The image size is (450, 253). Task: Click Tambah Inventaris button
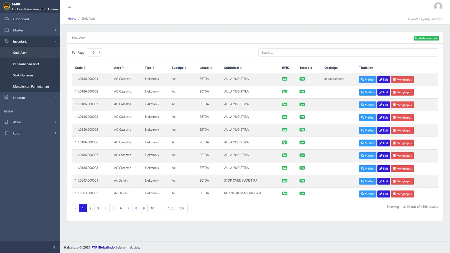pos(426,38)
